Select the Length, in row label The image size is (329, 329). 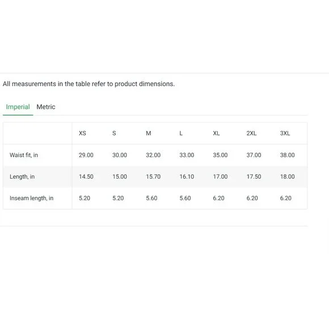22,176
